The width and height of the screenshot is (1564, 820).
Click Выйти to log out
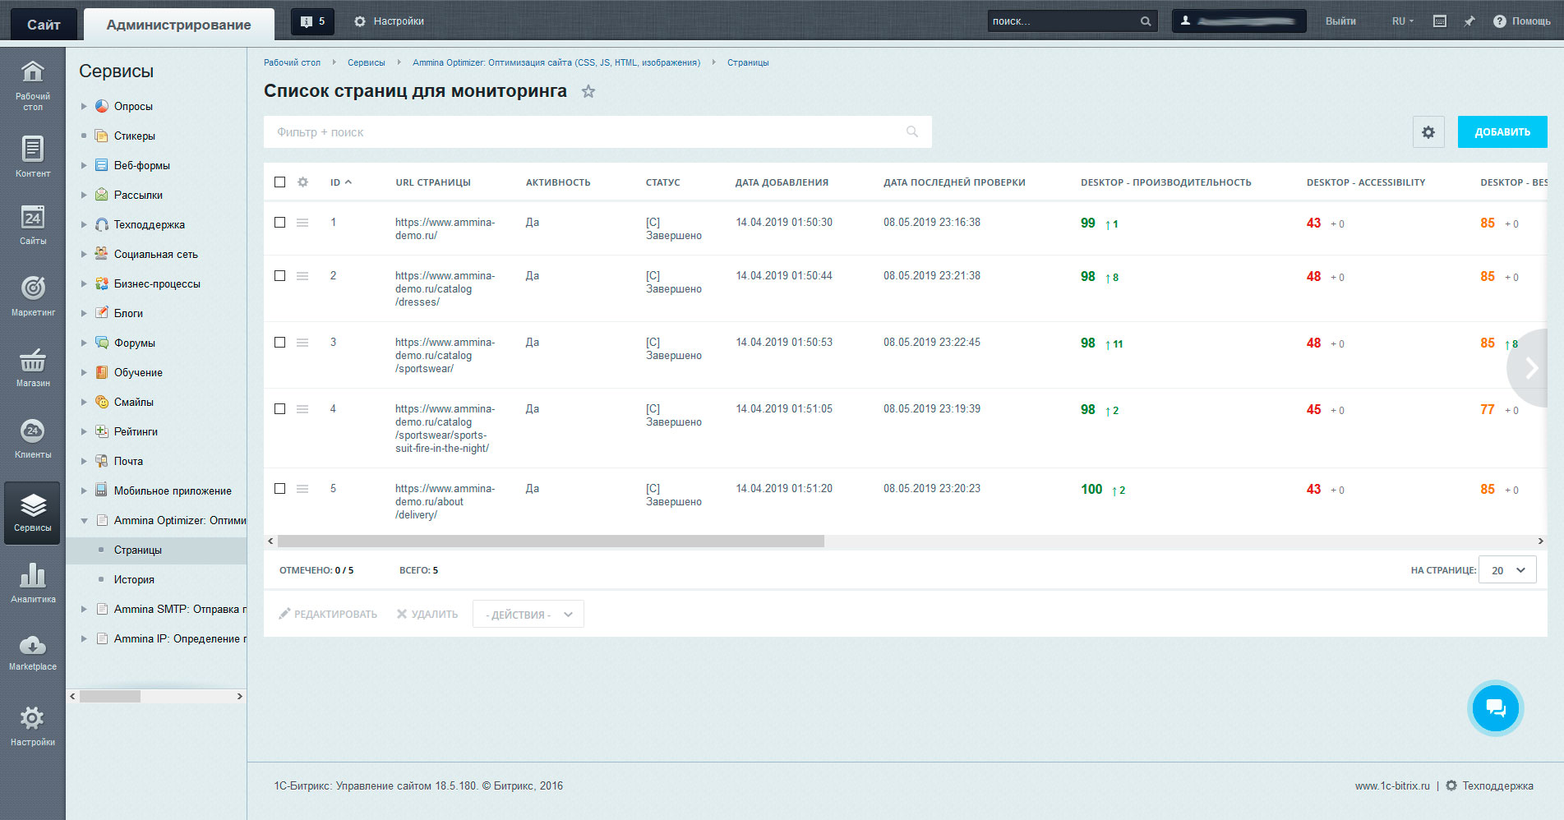pos(1340,21)
